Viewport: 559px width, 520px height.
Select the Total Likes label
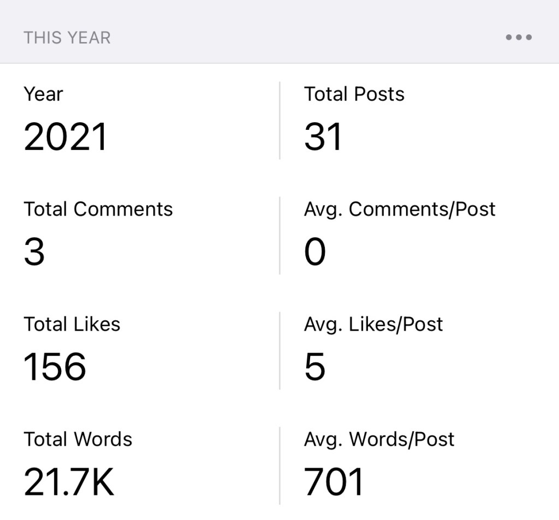tap(72, 324)
